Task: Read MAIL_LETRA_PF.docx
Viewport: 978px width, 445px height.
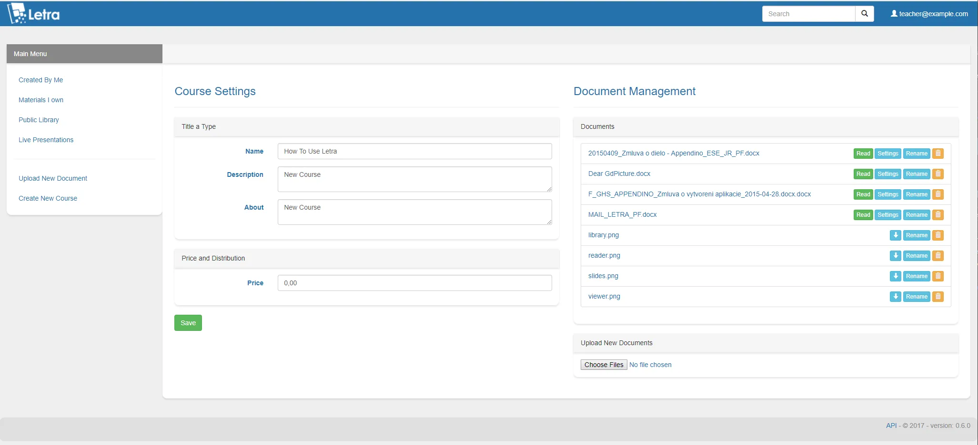Action: pyautogui.click(x=863, y=215)
